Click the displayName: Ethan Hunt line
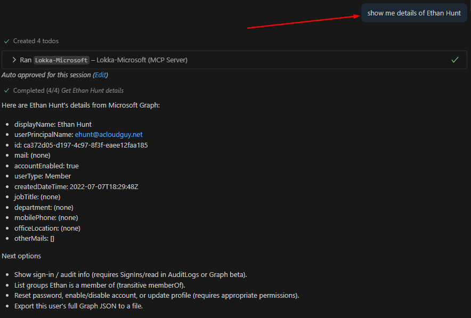 click(x=53, y=124)
